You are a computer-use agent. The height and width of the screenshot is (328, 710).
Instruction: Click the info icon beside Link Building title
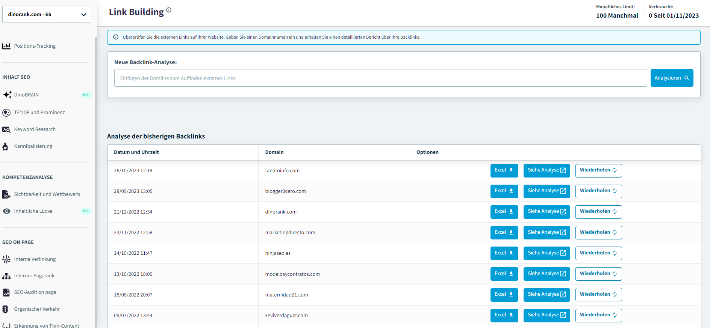(169, 10)
